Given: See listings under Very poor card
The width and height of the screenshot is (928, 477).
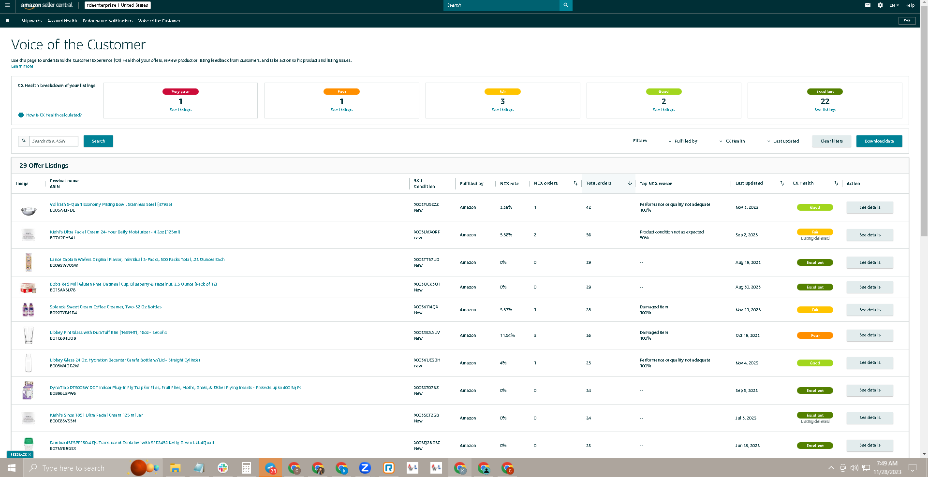Looking at the screenshot, I should 180,110.
